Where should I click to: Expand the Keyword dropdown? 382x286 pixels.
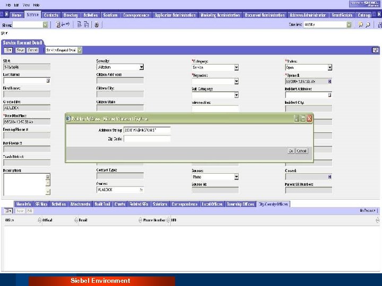click(236, 82)
